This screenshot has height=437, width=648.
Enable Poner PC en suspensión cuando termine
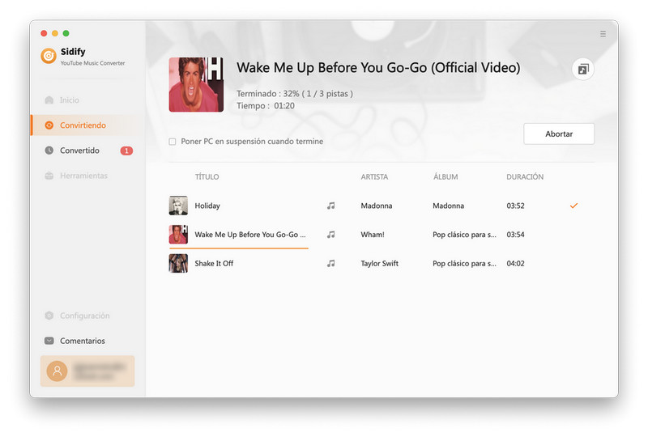(x=173, y=142)
